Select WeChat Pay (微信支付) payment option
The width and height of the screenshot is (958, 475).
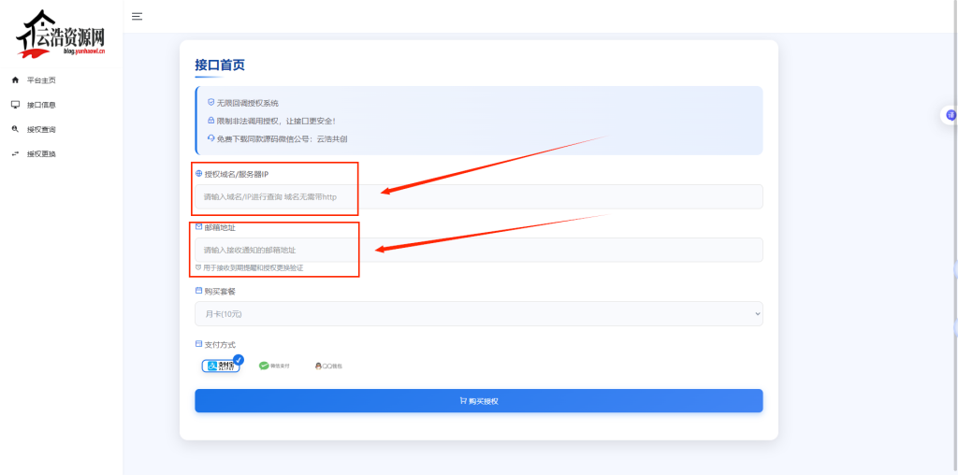coord(274,366)
